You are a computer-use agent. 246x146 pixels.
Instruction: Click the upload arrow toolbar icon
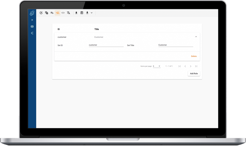point(76,13)
